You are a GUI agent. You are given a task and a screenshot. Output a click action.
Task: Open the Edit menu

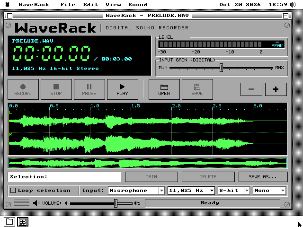(x=90, y=4)
